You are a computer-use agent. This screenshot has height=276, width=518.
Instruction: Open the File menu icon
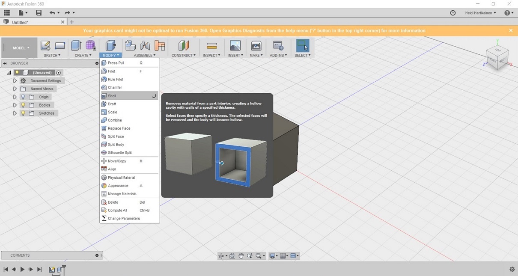(x=22, y=13)
